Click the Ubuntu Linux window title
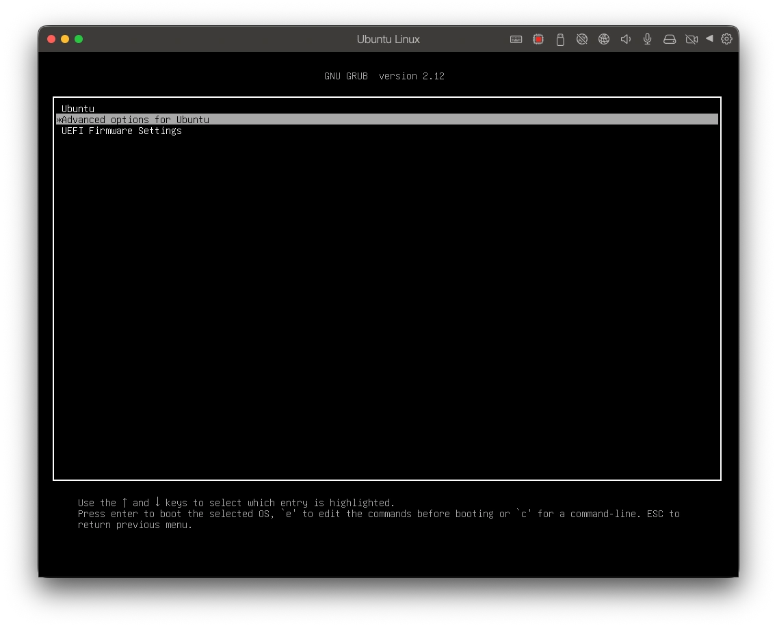The height and width of the screenshot is (628, 777). click(x=388, y=39)
